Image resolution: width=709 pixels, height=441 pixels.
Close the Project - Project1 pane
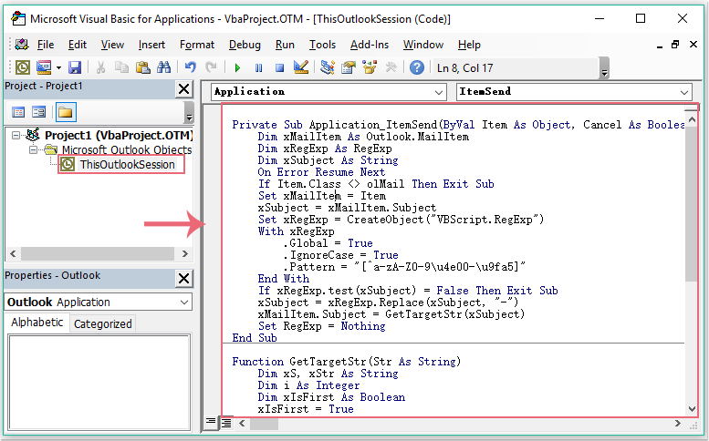(x=183, y=88)
